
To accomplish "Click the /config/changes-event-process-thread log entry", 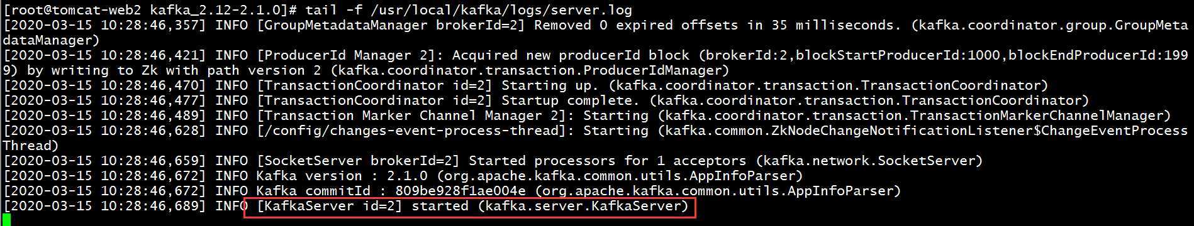I will [x=596, y=138].
